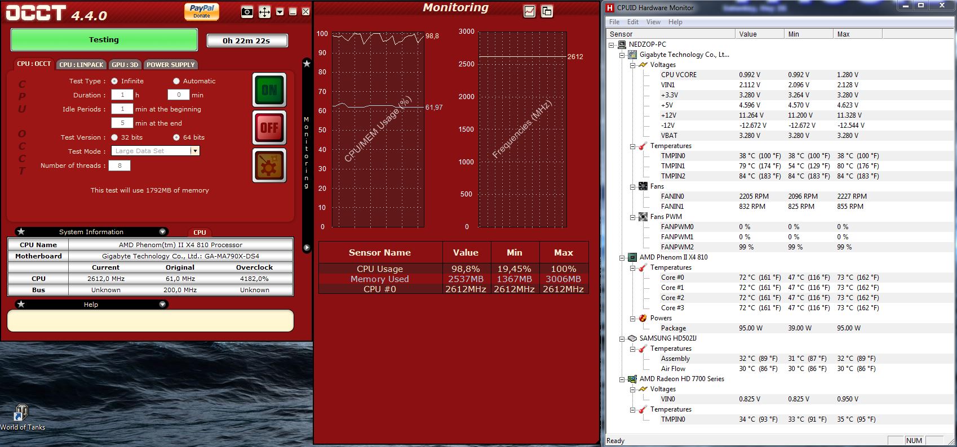
Task: Click the Sensor column header
Action: (x=671, y=34)
